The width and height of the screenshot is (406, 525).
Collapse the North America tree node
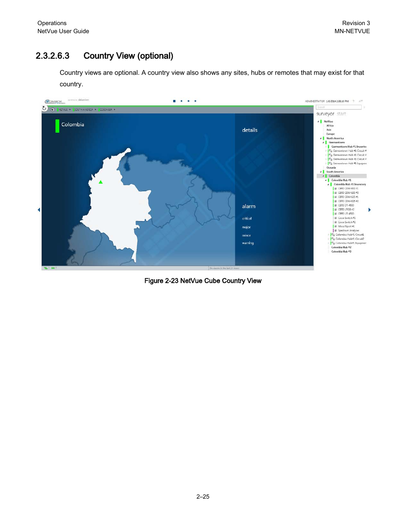320,139
